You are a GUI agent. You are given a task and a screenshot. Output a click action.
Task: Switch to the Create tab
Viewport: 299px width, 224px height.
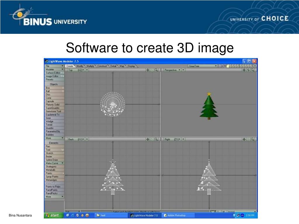(x=70, y=66)
